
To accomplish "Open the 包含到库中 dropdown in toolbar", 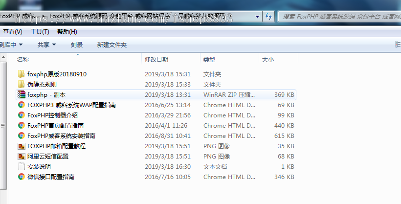I will tap(11, 45).
